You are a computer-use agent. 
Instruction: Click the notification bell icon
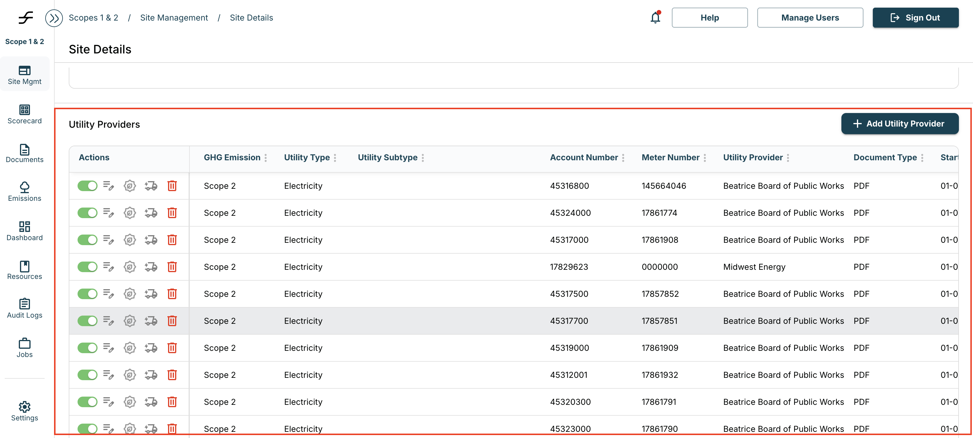point(655,18)
